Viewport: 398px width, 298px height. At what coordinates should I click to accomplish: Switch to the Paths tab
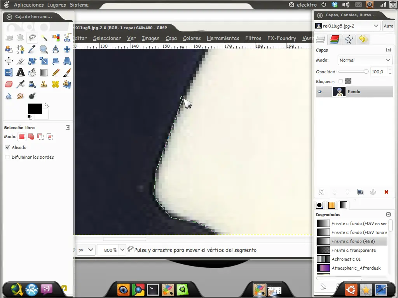pos(349,39)
